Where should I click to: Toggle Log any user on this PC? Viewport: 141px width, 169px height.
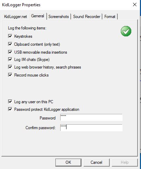pyautogui.click(x=10, y=102)
